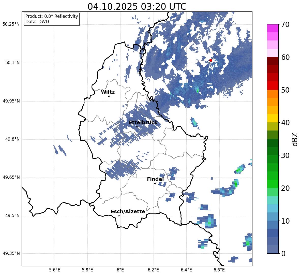This screenshot has height=275, width=301.
Task: Click the dark red colorbar segment below 60
Action: point(273,61)
